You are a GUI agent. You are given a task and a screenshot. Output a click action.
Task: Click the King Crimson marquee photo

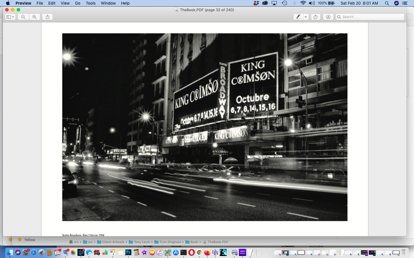[x=205, y=127]
